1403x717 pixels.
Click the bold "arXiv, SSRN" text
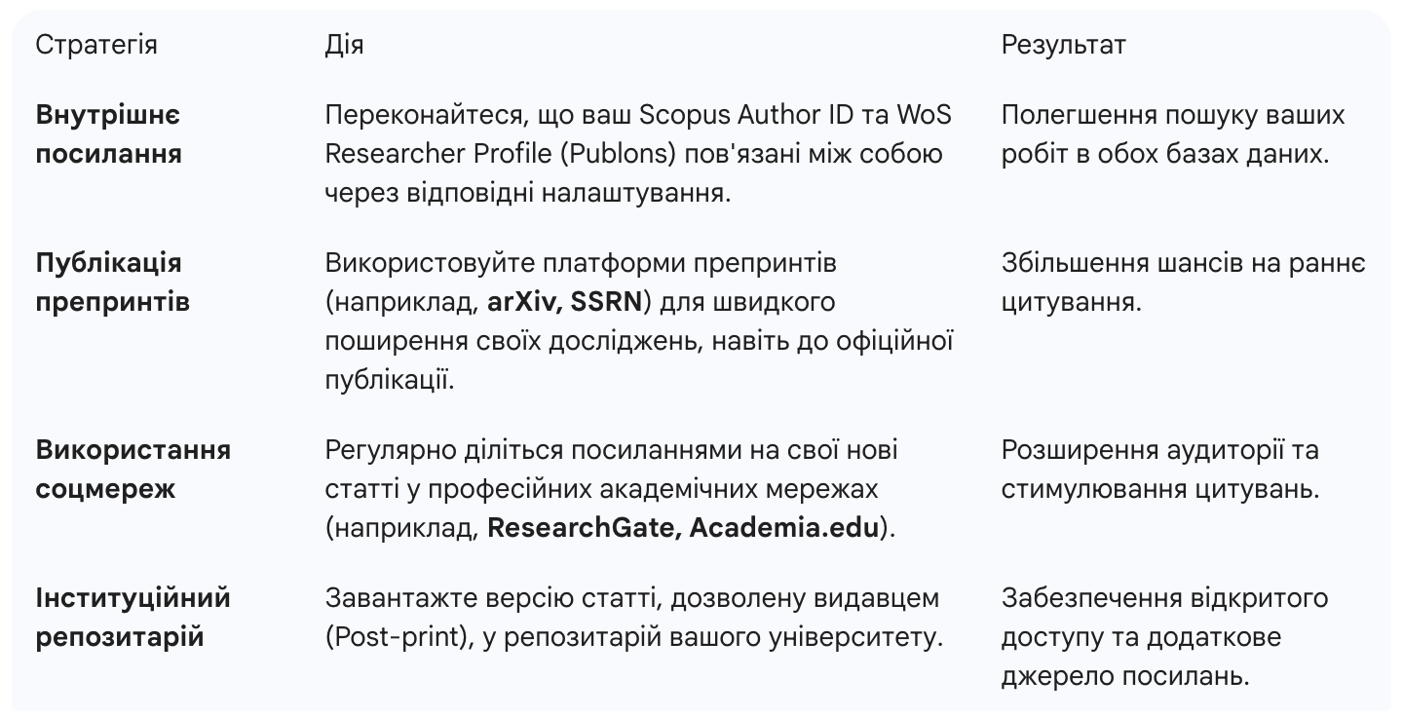pyautogui.click(x=565, y=302)
